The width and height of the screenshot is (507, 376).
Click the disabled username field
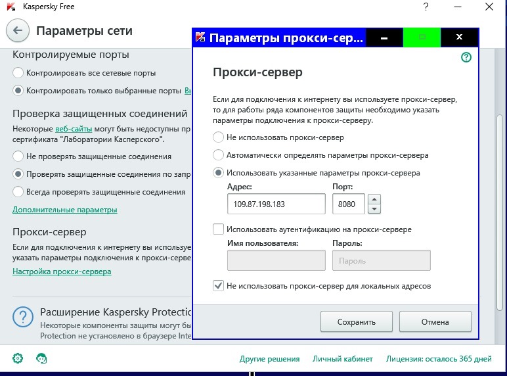(x=276, y=260)
